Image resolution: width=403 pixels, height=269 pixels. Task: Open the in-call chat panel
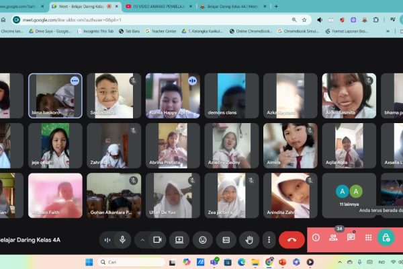click(351, 237)
